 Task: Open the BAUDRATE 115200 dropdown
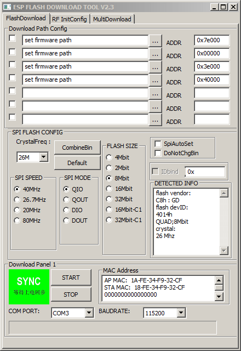(x=181, y=313)
